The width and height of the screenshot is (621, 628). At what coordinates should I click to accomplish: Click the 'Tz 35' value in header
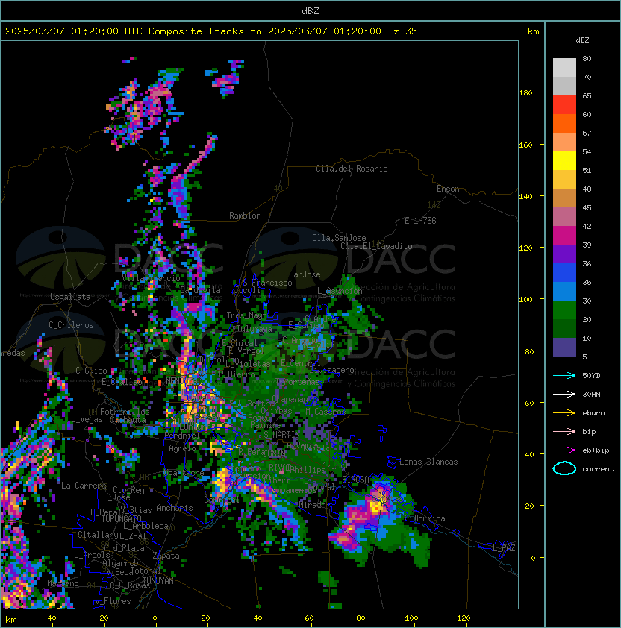(x=402, y=31)
